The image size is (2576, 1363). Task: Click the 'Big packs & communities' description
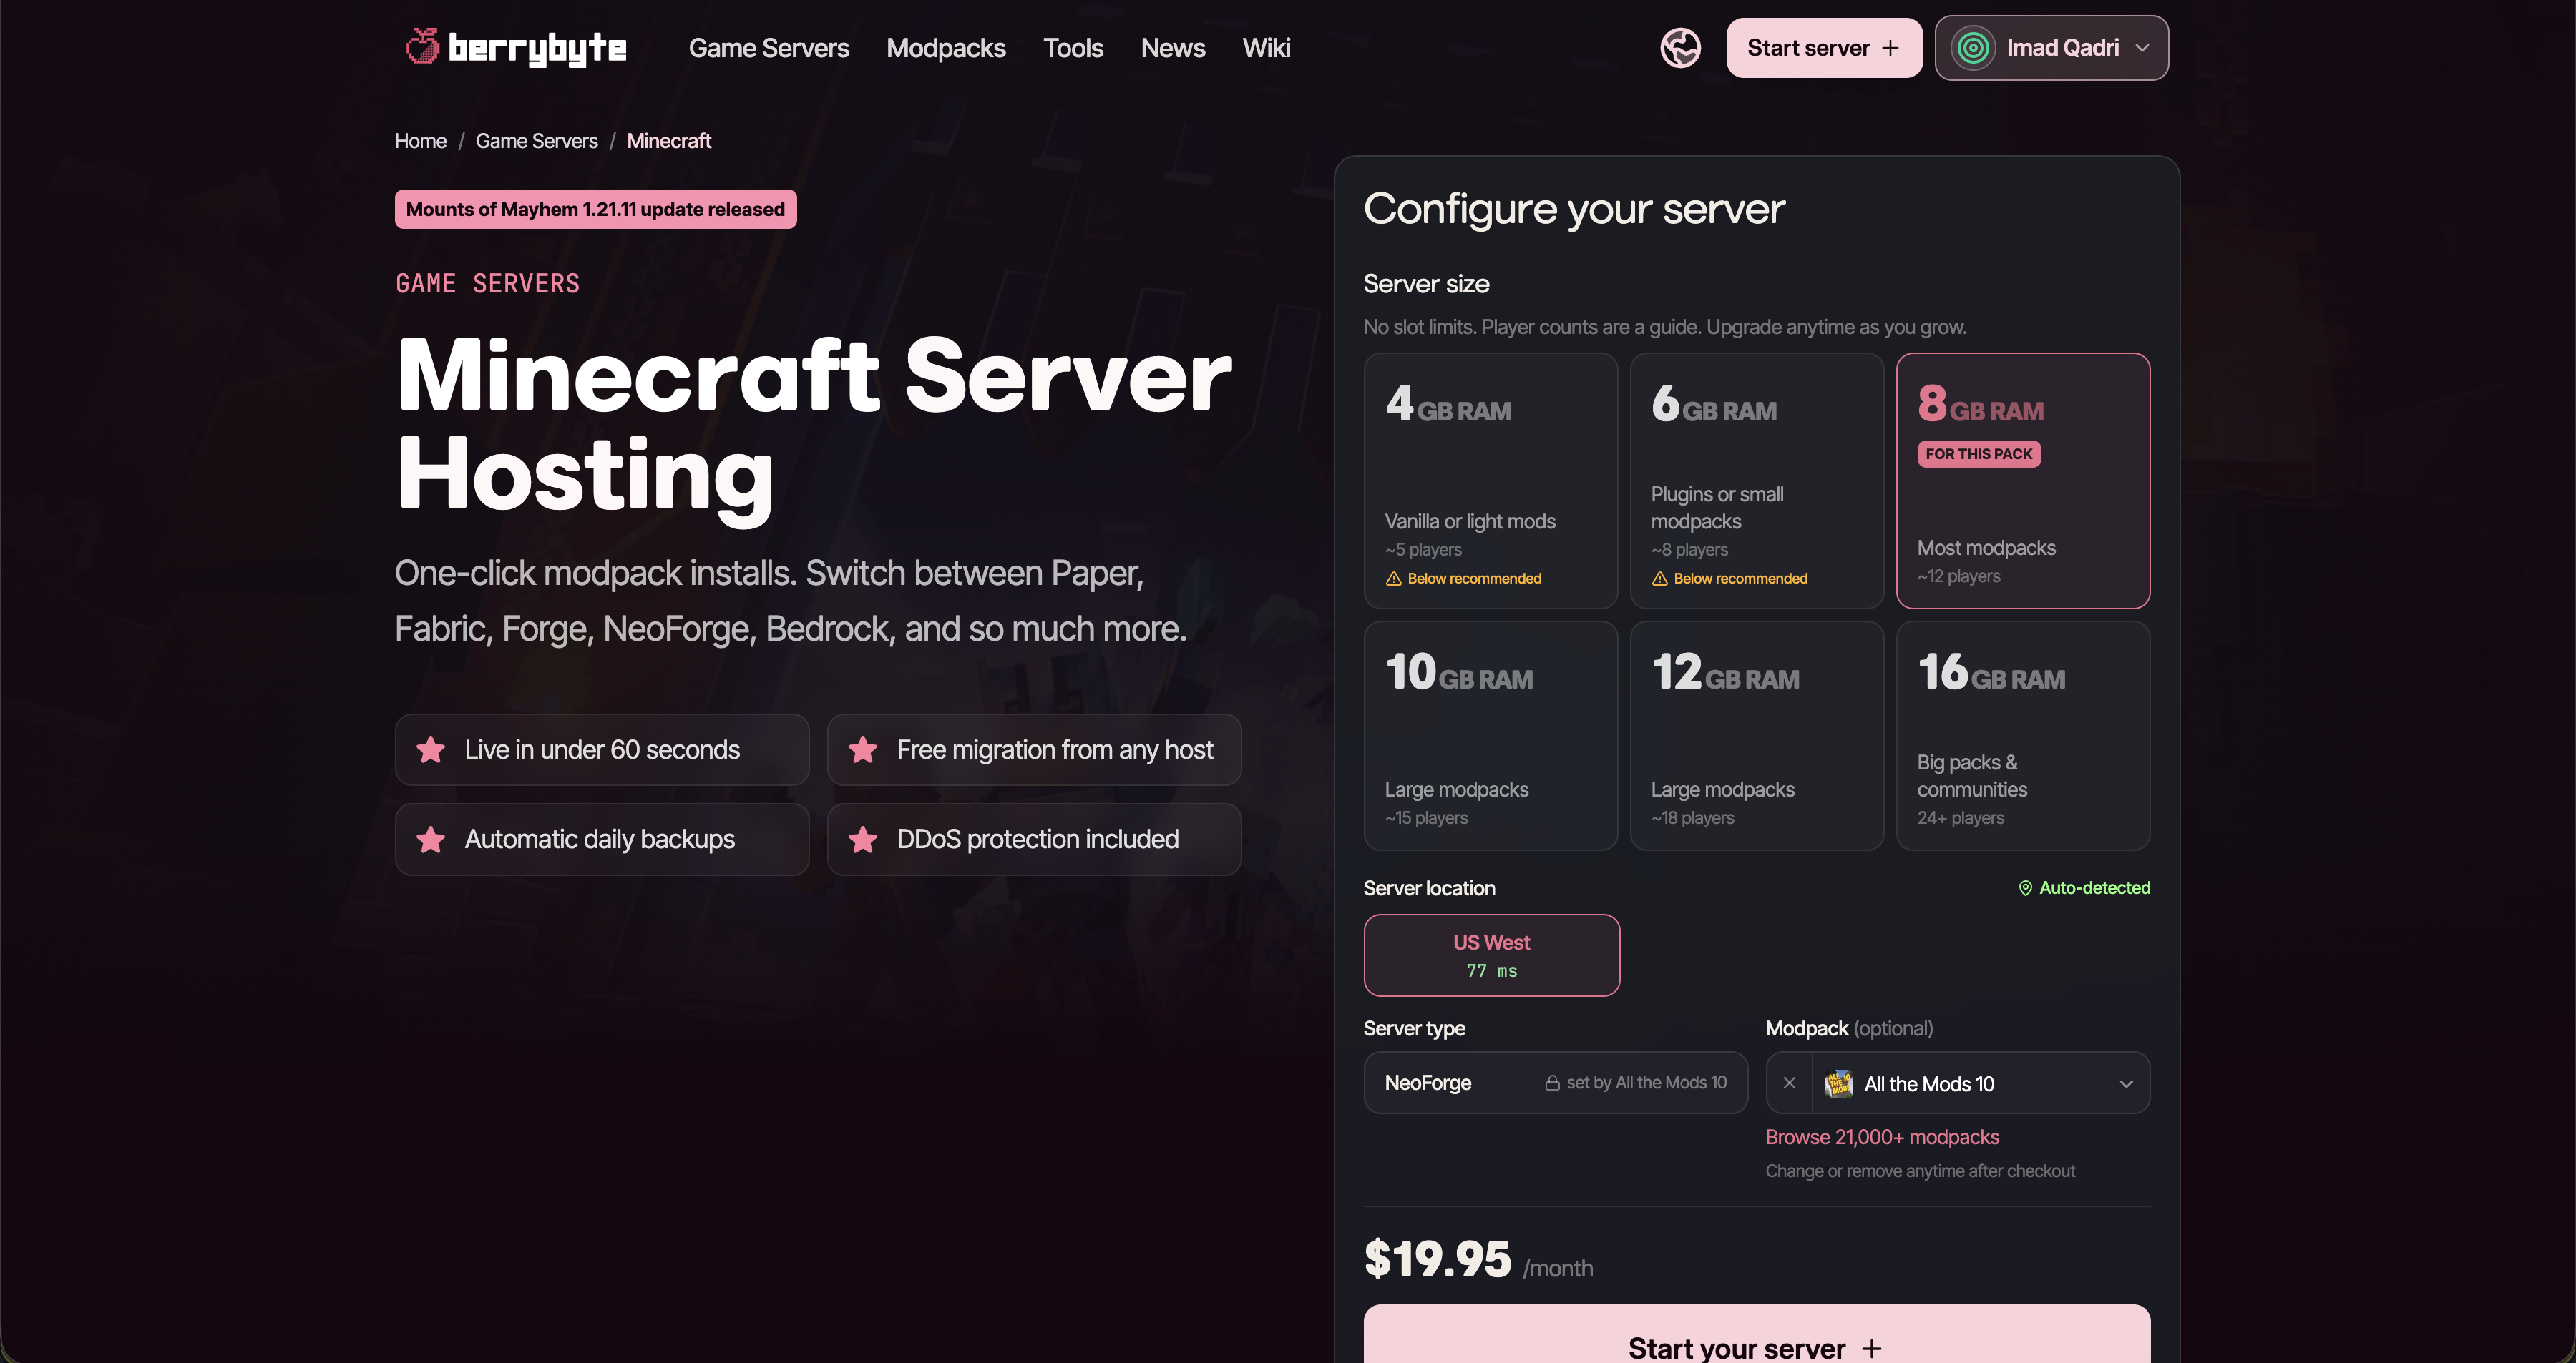(x=1971, y=775)
